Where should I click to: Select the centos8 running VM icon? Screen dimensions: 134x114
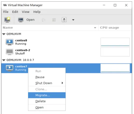click(x=9, y=42)
